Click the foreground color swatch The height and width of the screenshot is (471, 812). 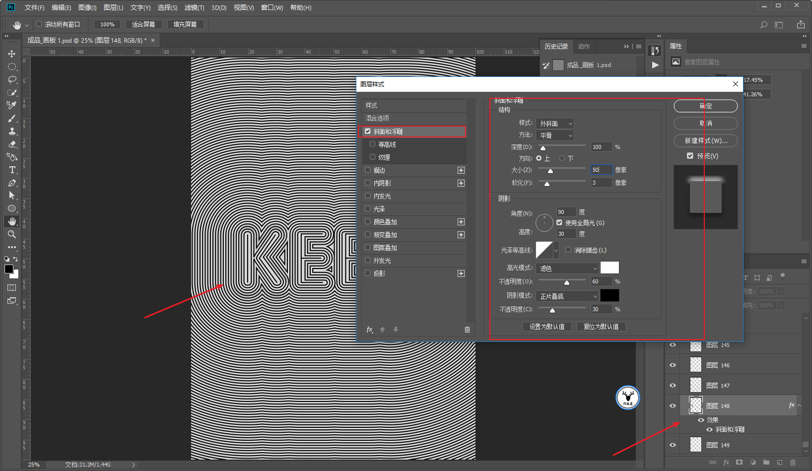coord(9,269)
